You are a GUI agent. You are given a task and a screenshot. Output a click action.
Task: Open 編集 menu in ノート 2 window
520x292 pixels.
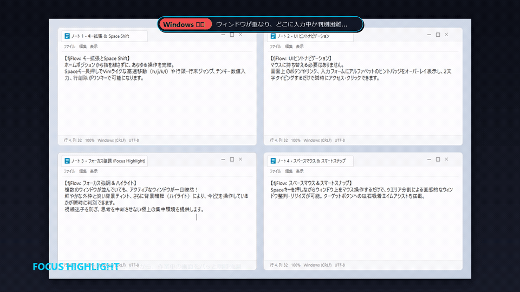(x=289, y=47)
